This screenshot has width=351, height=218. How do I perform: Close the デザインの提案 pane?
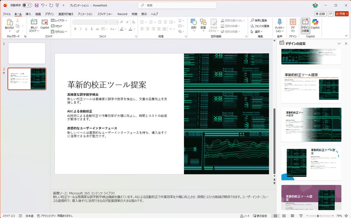click(346, 44)
